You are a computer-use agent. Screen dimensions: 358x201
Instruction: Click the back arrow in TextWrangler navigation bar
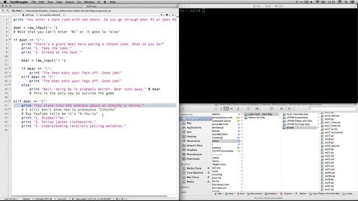pos(14,15)
